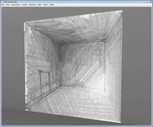This screenshot has width=153, height=127.
Task: Open the Hulls menu
Action: coord(52,5)
